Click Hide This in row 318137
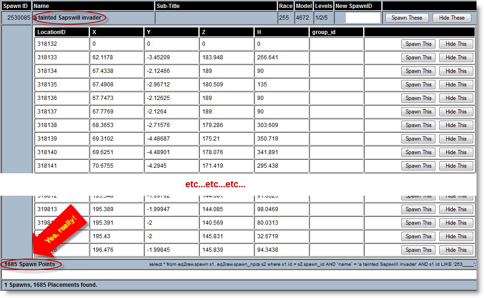The image size is (484, 298). pyautogui.click(x=456, y=112)
